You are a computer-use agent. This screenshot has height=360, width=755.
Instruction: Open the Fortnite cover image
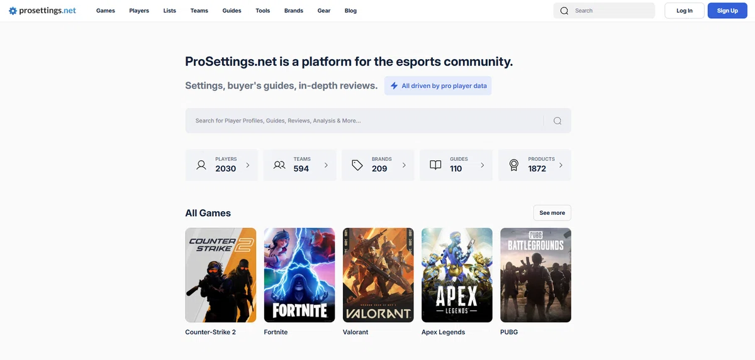click(x=299, y=275)
